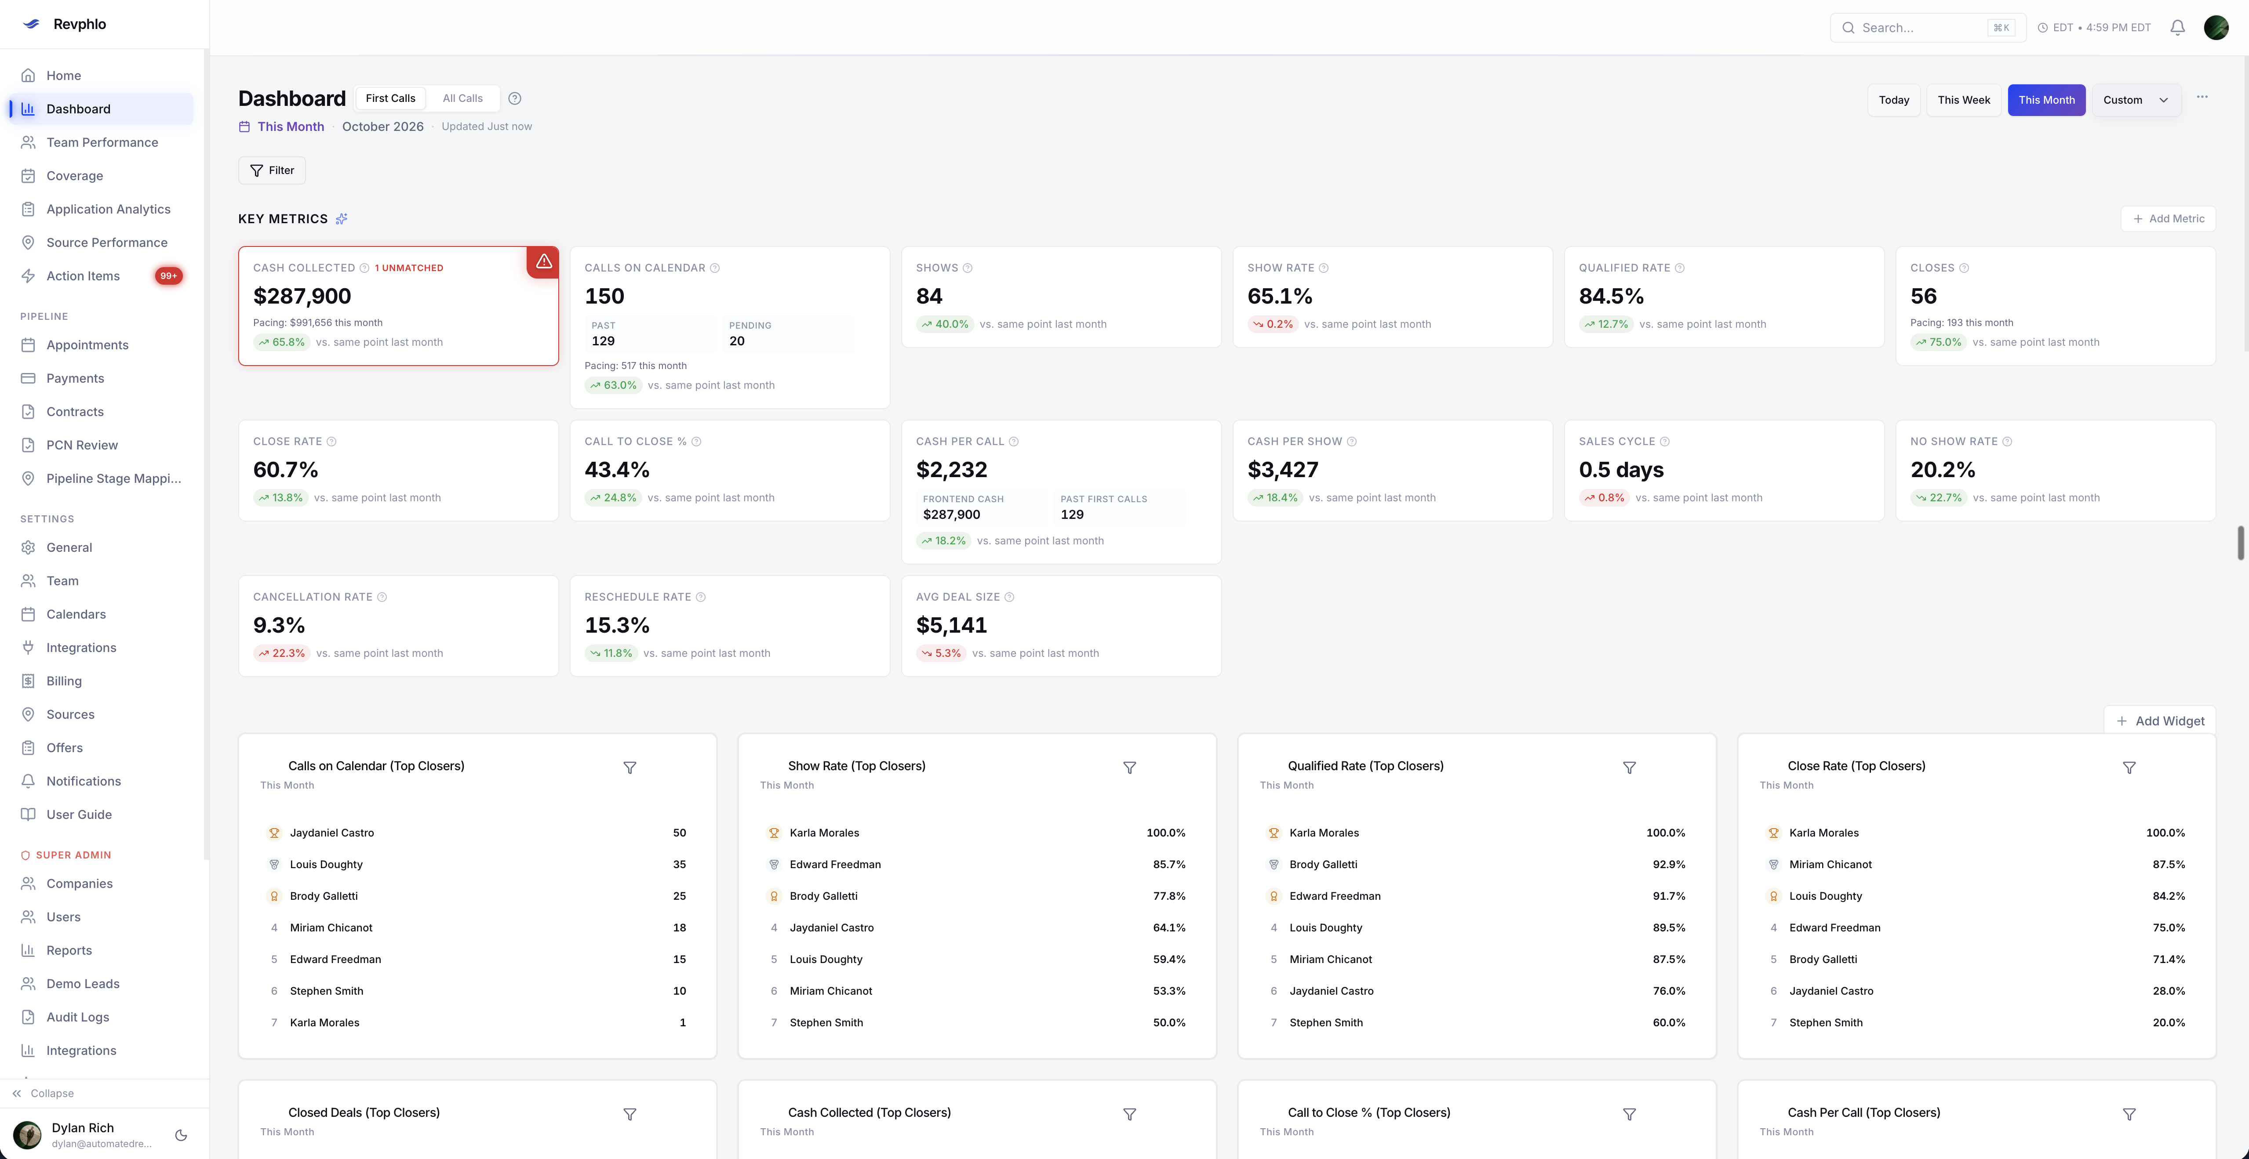
Task: Open the Custom date range dropdown
Action: (2136, 100)
